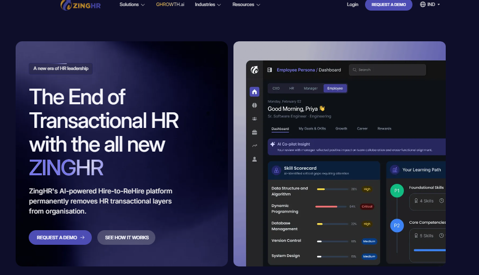Click the ZingHR logo in the header
The image size is (479, 275).
pos(81,5)
